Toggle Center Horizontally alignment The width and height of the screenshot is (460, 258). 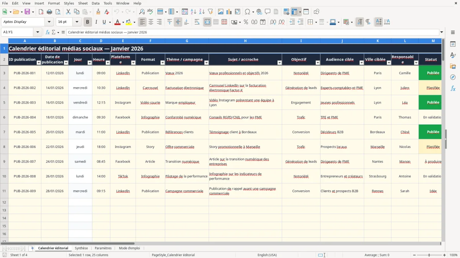pos(151,22)
